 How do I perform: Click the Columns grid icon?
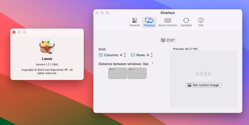coord(101,55)
